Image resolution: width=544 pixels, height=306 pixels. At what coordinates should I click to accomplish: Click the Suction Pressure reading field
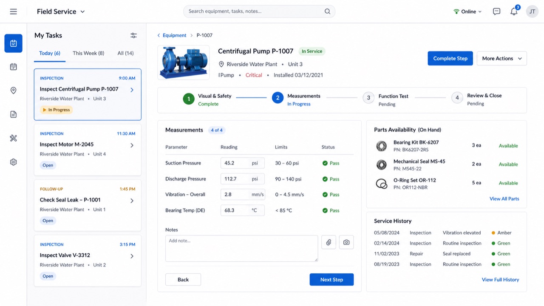point(242,163)
